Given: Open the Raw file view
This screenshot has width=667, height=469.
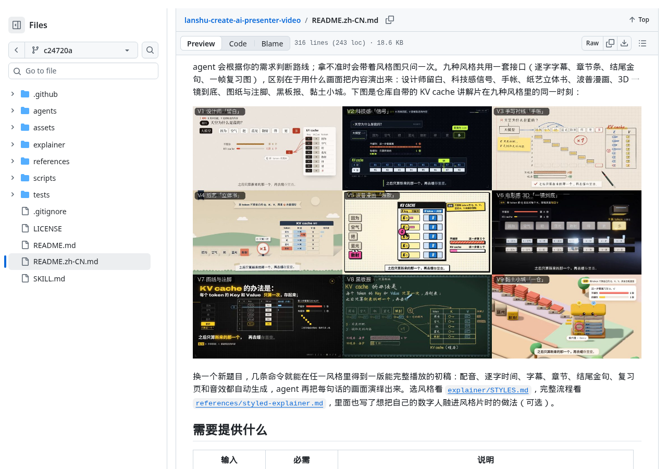Looking at the screenshot, I should tap(592, 43).
